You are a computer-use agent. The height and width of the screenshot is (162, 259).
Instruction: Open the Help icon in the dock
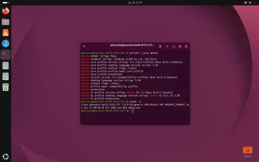[x=6, y=43]
